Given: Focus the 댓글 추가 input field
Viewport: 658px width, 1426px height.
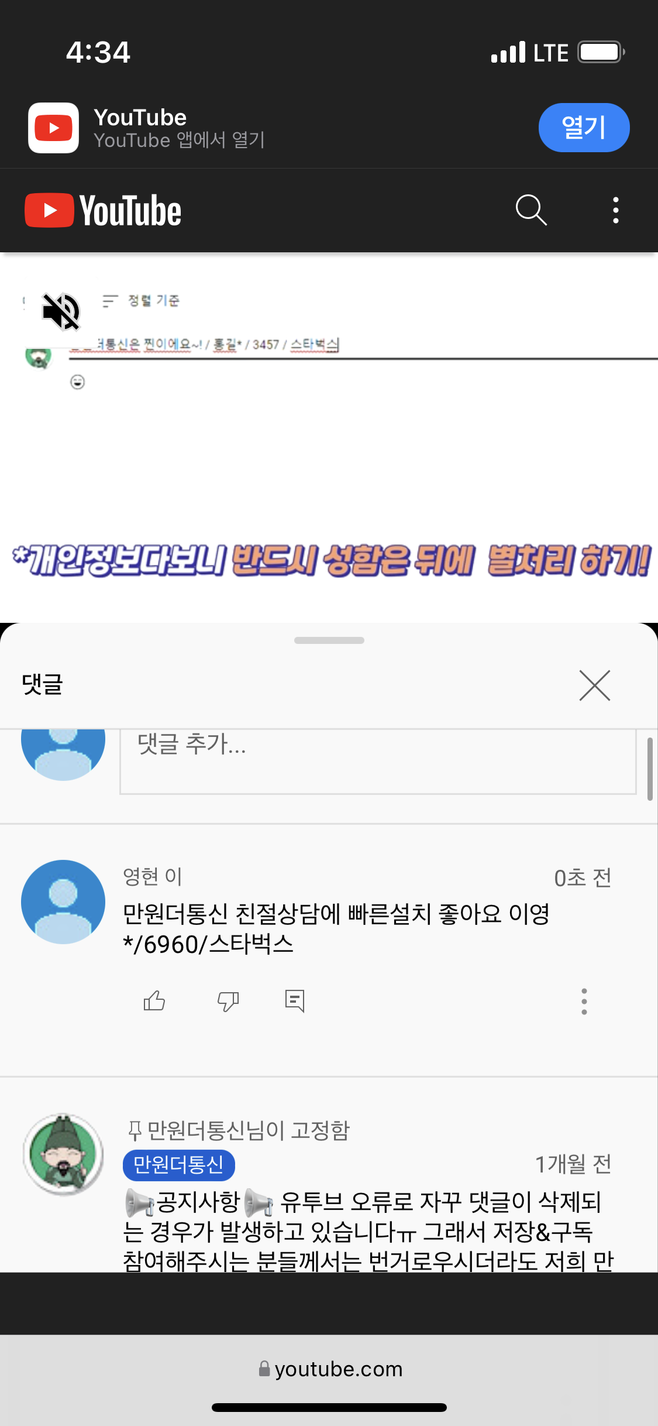Looking at the screenshot, I should coord(378,762).
